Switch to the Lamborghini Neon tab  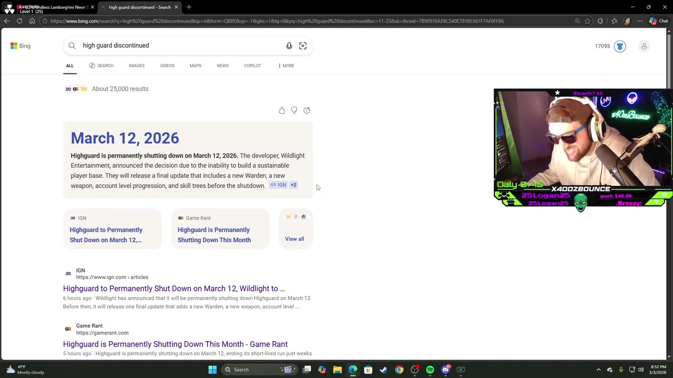(x=57, y=7)
